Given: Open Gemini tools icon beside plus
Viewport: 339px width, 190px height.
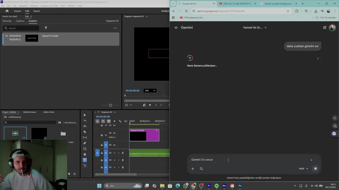Looking at the screenshot, I should [201, 169].
